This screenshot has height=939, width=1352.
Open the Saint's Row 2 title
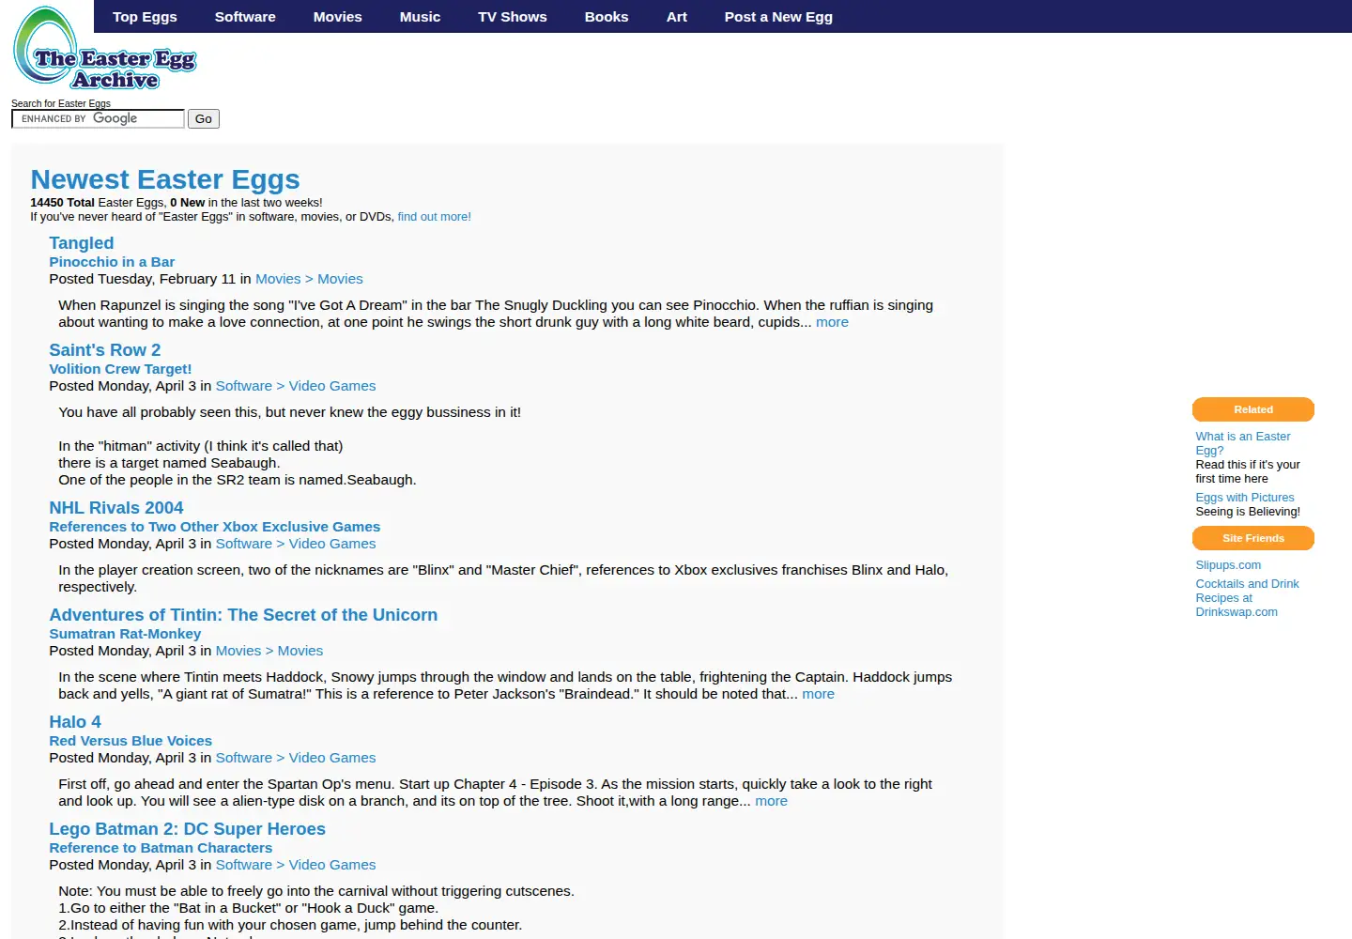click(105, 350)
